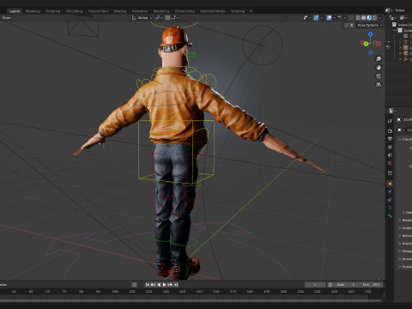Open the pivot point selector
Screen dimensions: 412x309
[159, 18]
